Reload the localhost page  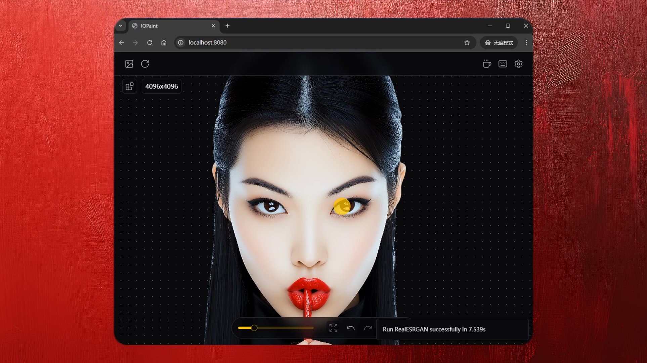[149, 43]
